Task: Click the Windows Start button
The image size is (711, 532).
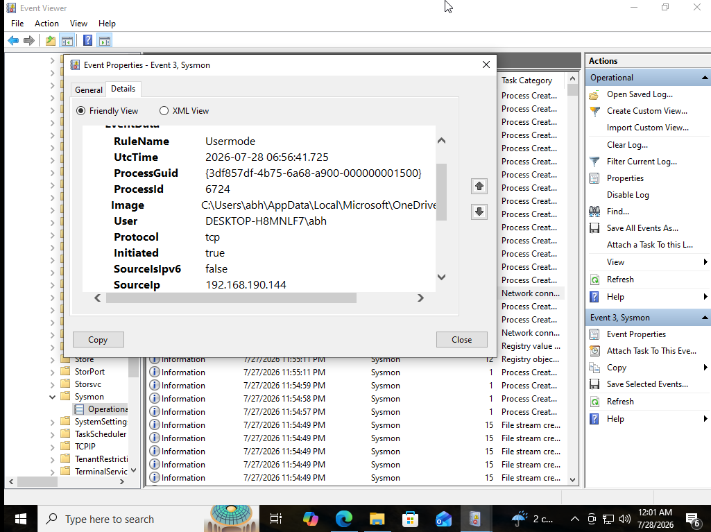Action: pyautogui.click(x=20, y=519)
